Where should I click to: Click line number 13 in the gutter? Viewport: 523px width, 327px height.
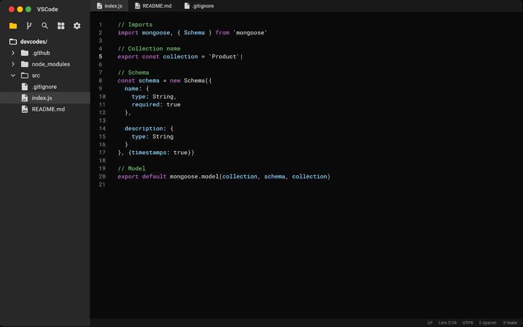(x=102, y=120)
